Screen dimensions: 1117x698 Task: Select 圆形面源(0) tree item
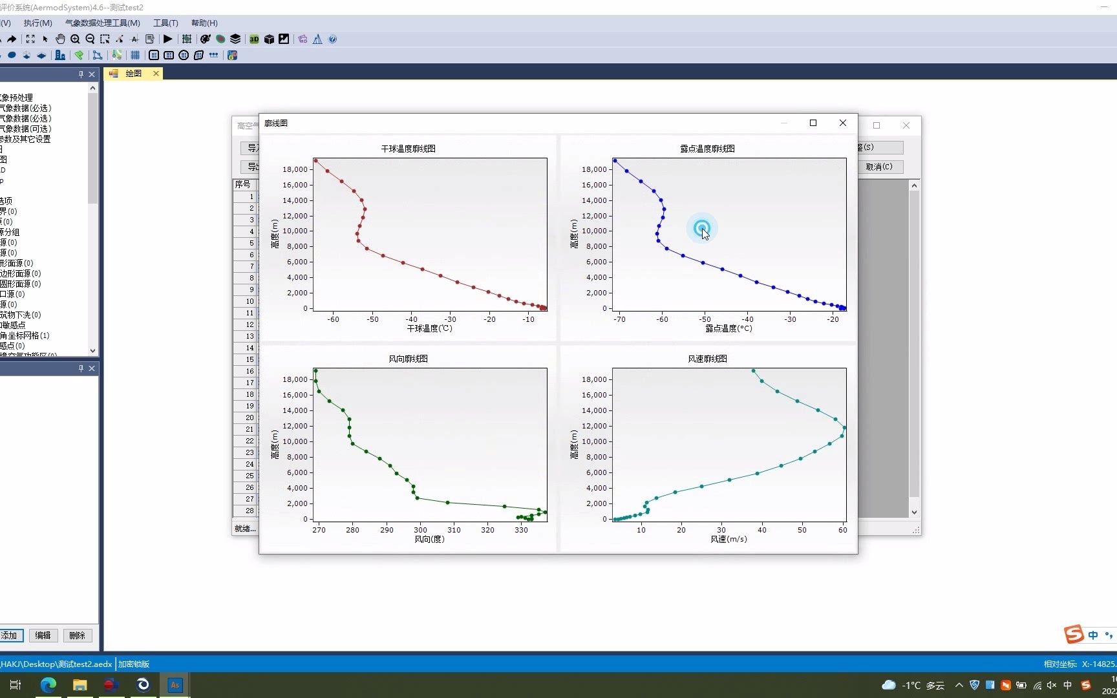(20, 284)
